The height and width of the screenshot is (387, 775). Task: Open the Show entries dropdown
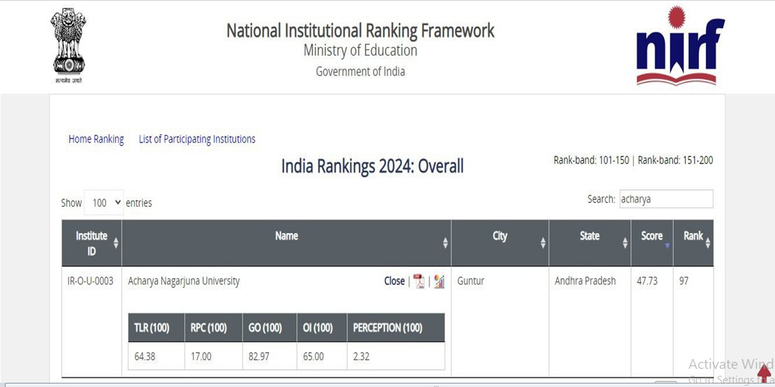click(104, 203)
